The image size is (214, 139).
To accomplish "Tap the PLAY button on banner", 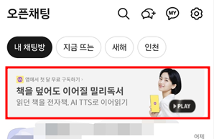I will (182, 106).
